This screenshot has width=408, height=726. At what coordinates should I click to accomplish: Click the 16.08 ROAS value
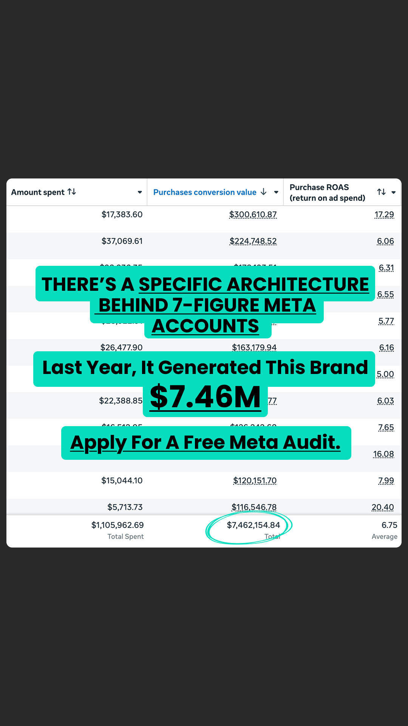click(383, 454)
